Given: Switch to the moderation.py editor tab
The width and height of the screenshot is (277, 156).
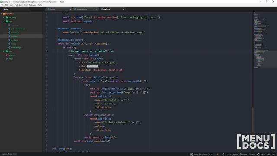Looking at the screenshot, I should pos(86,9).
